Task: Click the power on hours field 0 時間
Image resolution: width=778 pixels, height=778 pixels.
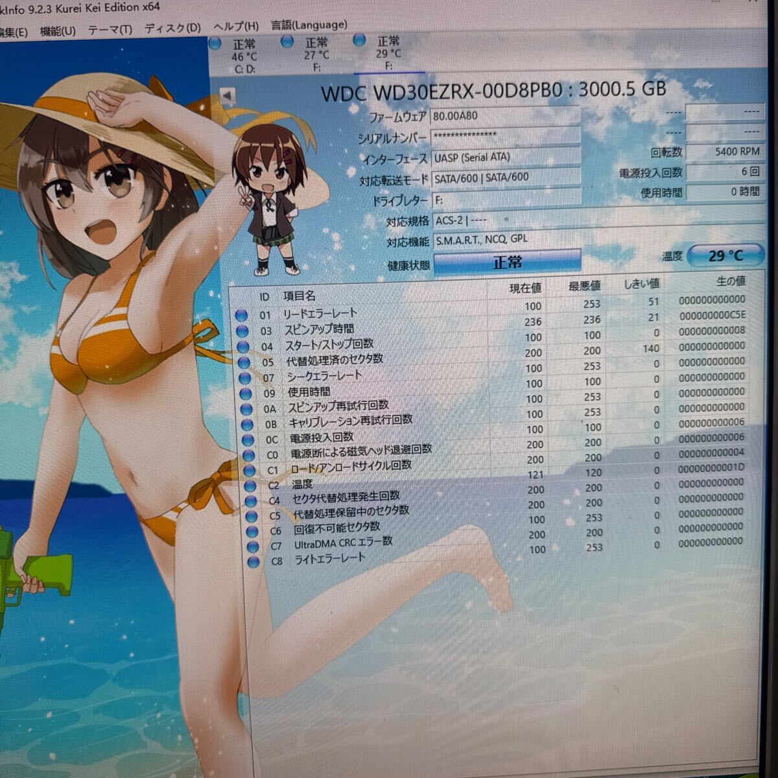Action: click(724, 193)
